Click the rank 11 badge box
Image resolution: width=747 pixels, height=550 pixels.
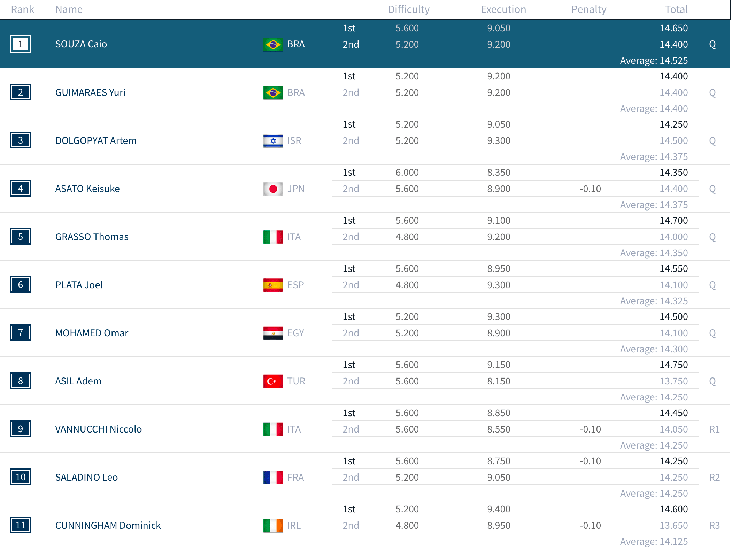(21, 525)
